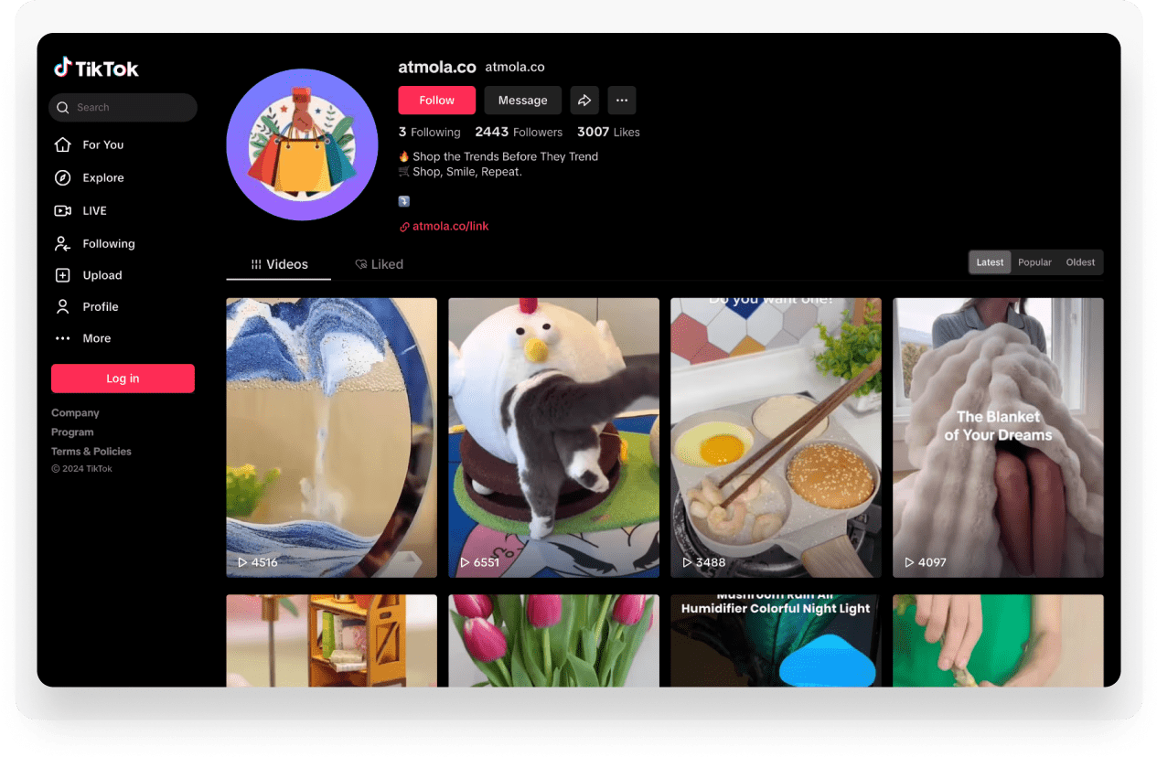Follow the atmola.co account
The width and height of the screenshot is (1157, 757).
436,100
